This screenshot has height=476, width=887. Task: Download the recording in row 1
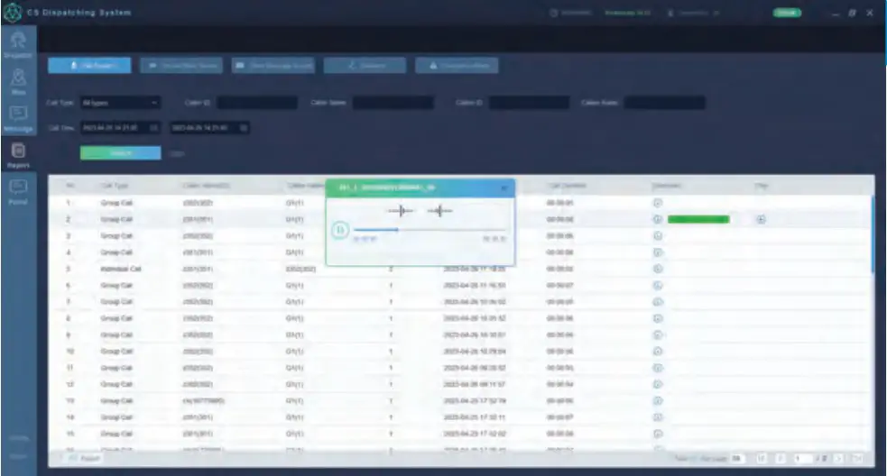(x=657, y=203)
